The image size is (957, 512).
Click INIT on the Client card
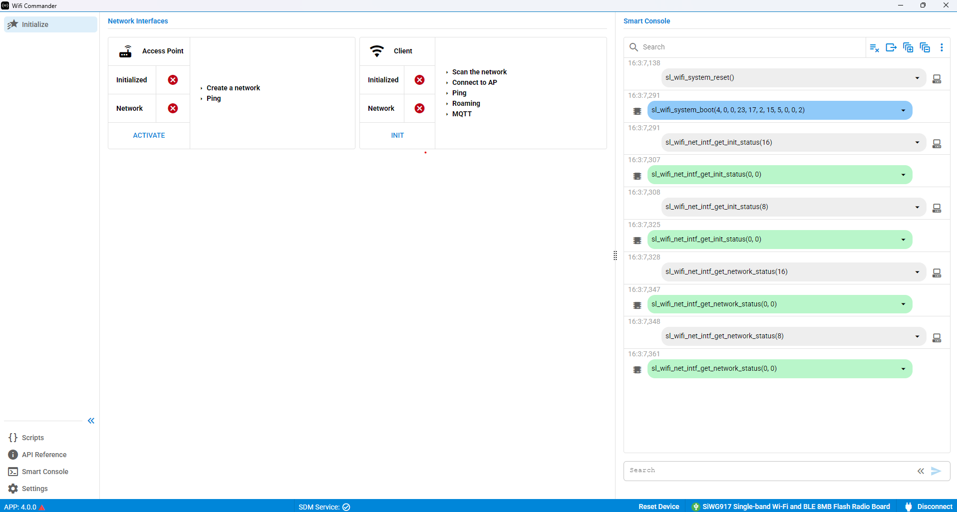pyautogui.click(x=397, y=135)
